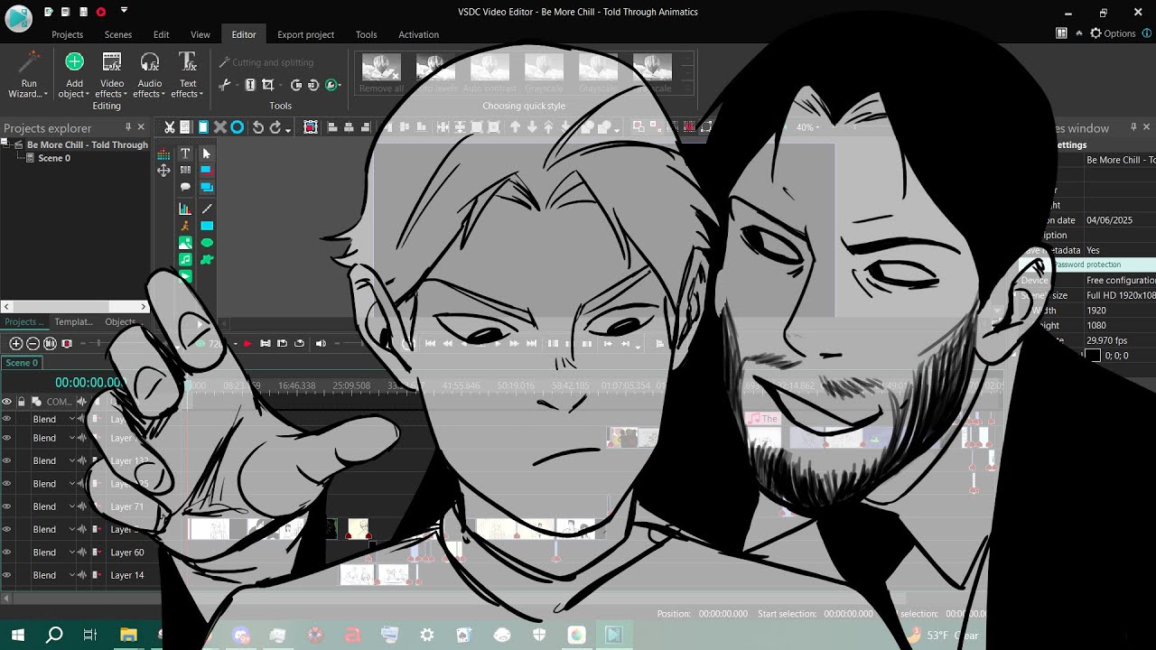Switch to the Objects panel tab
The height and width of the screenshot is (650, 1156).
pyautogui.click(x=121, y=321)
